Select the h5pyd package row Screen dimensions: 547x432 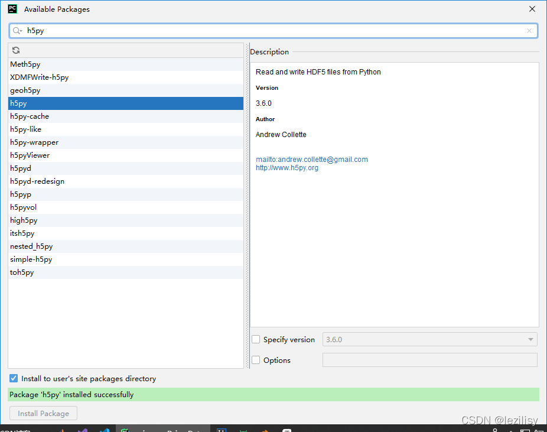coord(126,168)
